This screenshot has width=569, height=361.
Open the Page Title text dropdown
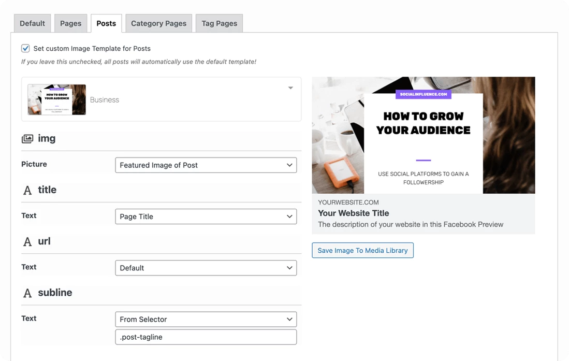click(206, 216)
